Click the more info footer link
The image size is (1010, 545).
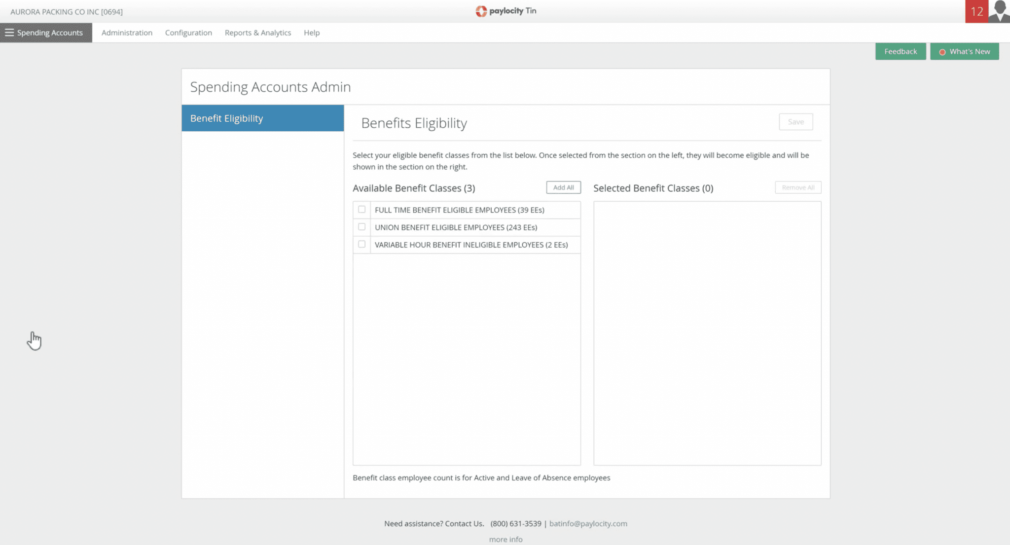[505, 539]
